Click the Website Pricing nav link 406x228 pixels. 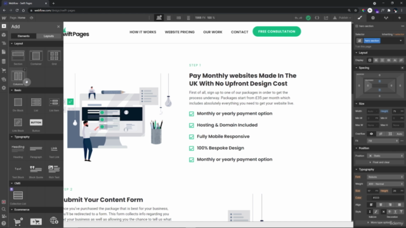click(180, 32)
